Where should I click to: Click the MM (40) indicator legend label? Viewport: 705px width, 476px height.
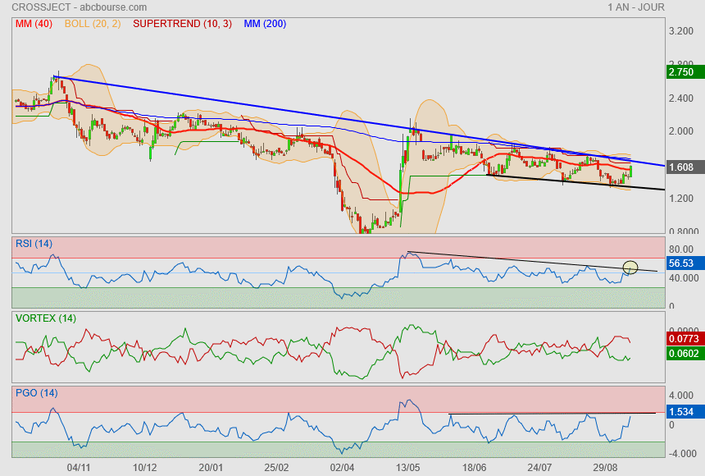[34, 24]
